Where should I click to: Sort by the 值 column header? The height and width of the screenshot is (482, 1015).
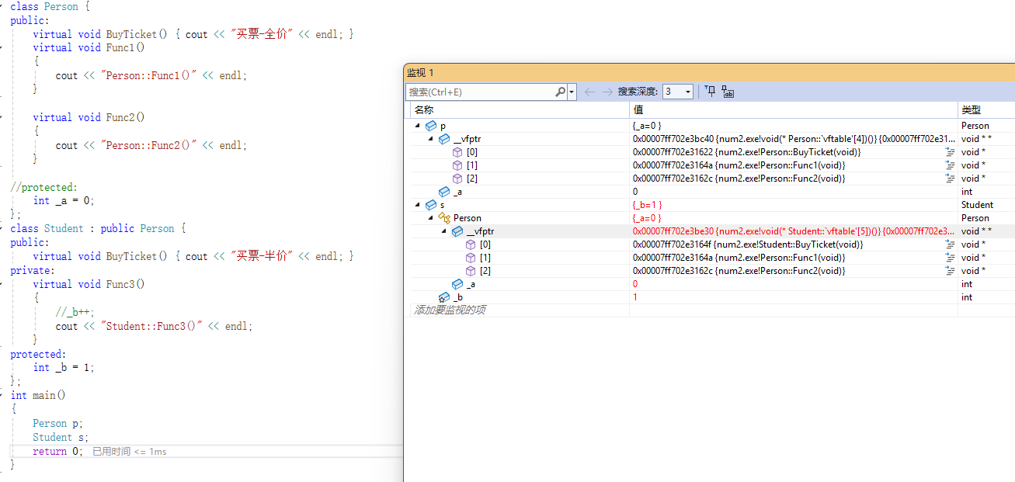coord(638,110)
